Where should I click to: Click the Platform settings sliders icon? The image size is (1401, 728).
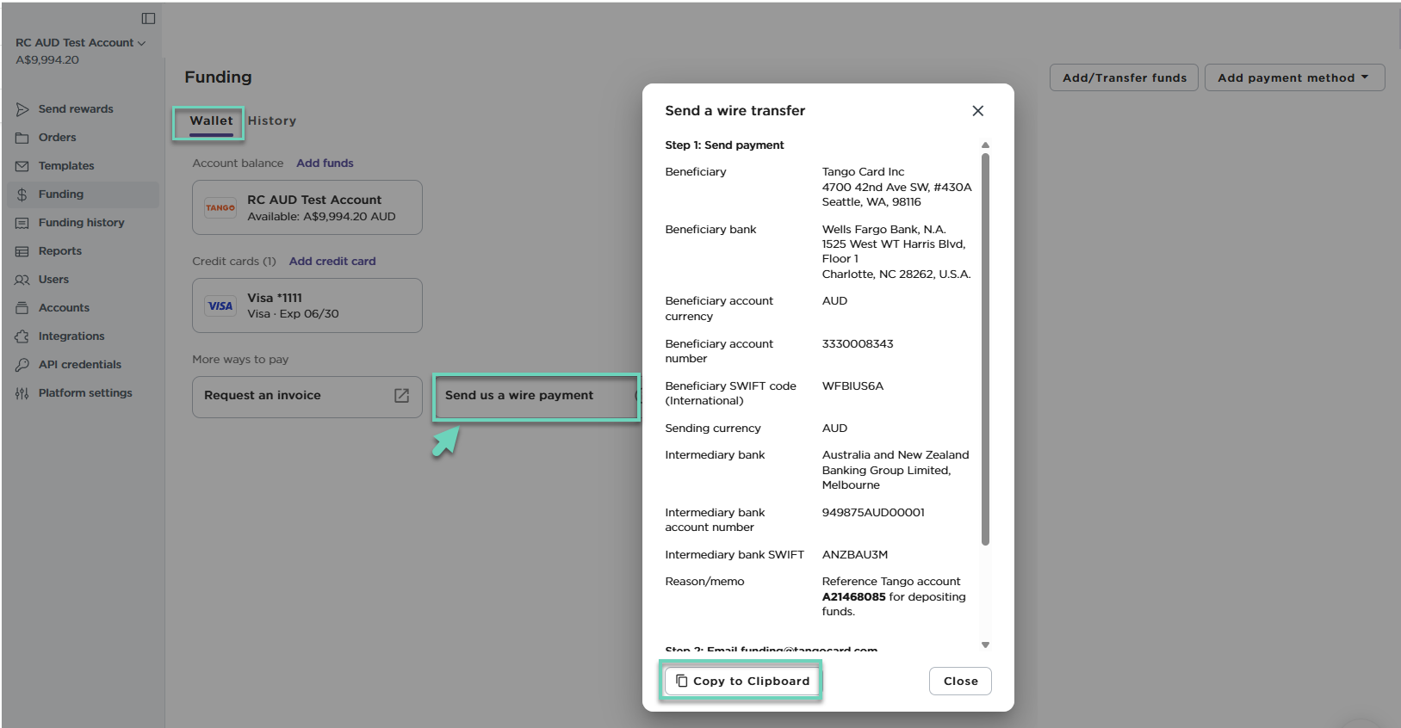pos(22,393)
